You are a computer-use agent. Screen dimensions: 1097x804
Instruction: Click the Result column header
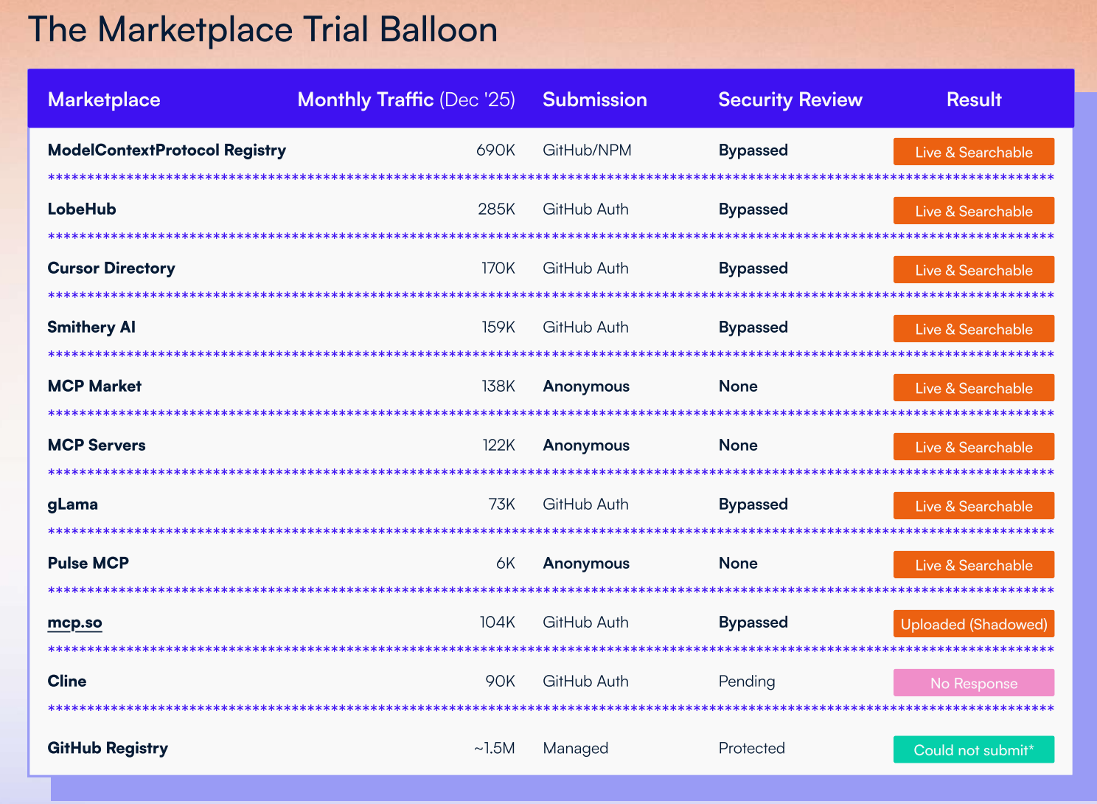[973, 100]
